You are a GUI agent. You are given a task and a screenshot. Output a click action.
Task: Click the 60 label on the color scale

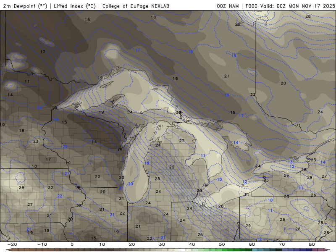[x=252, y=244]
